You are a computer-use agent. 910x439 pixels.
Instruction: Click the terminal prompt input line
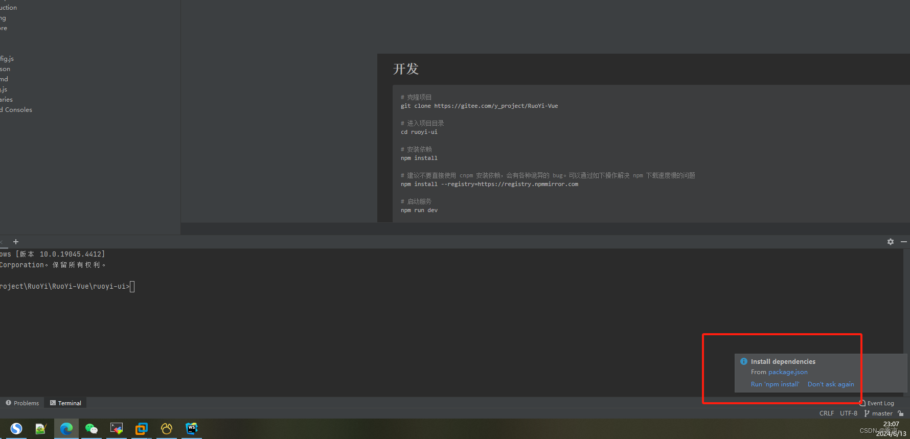[67, 287]
